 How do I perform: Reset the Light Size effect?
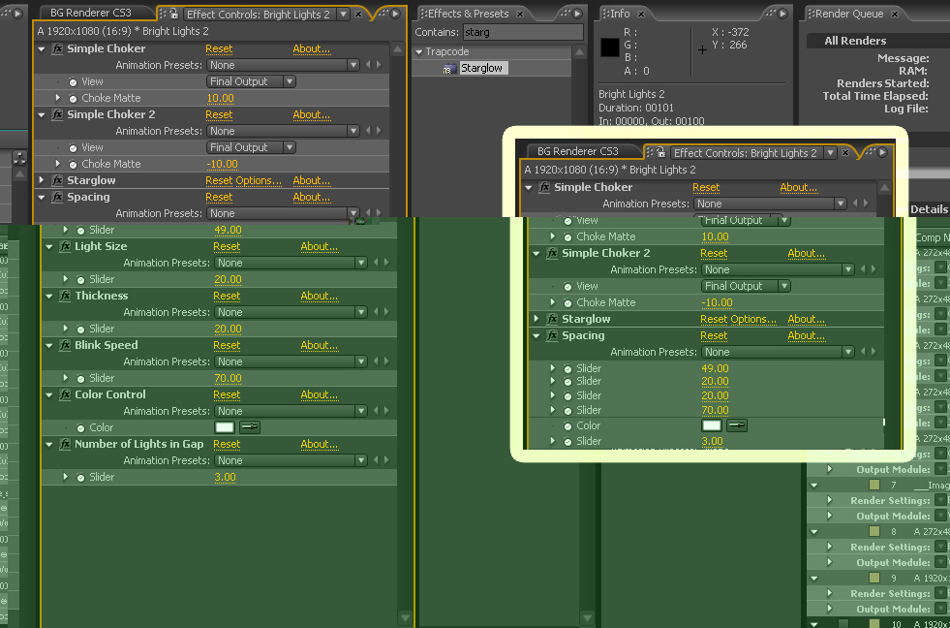(x=227, y=247)
